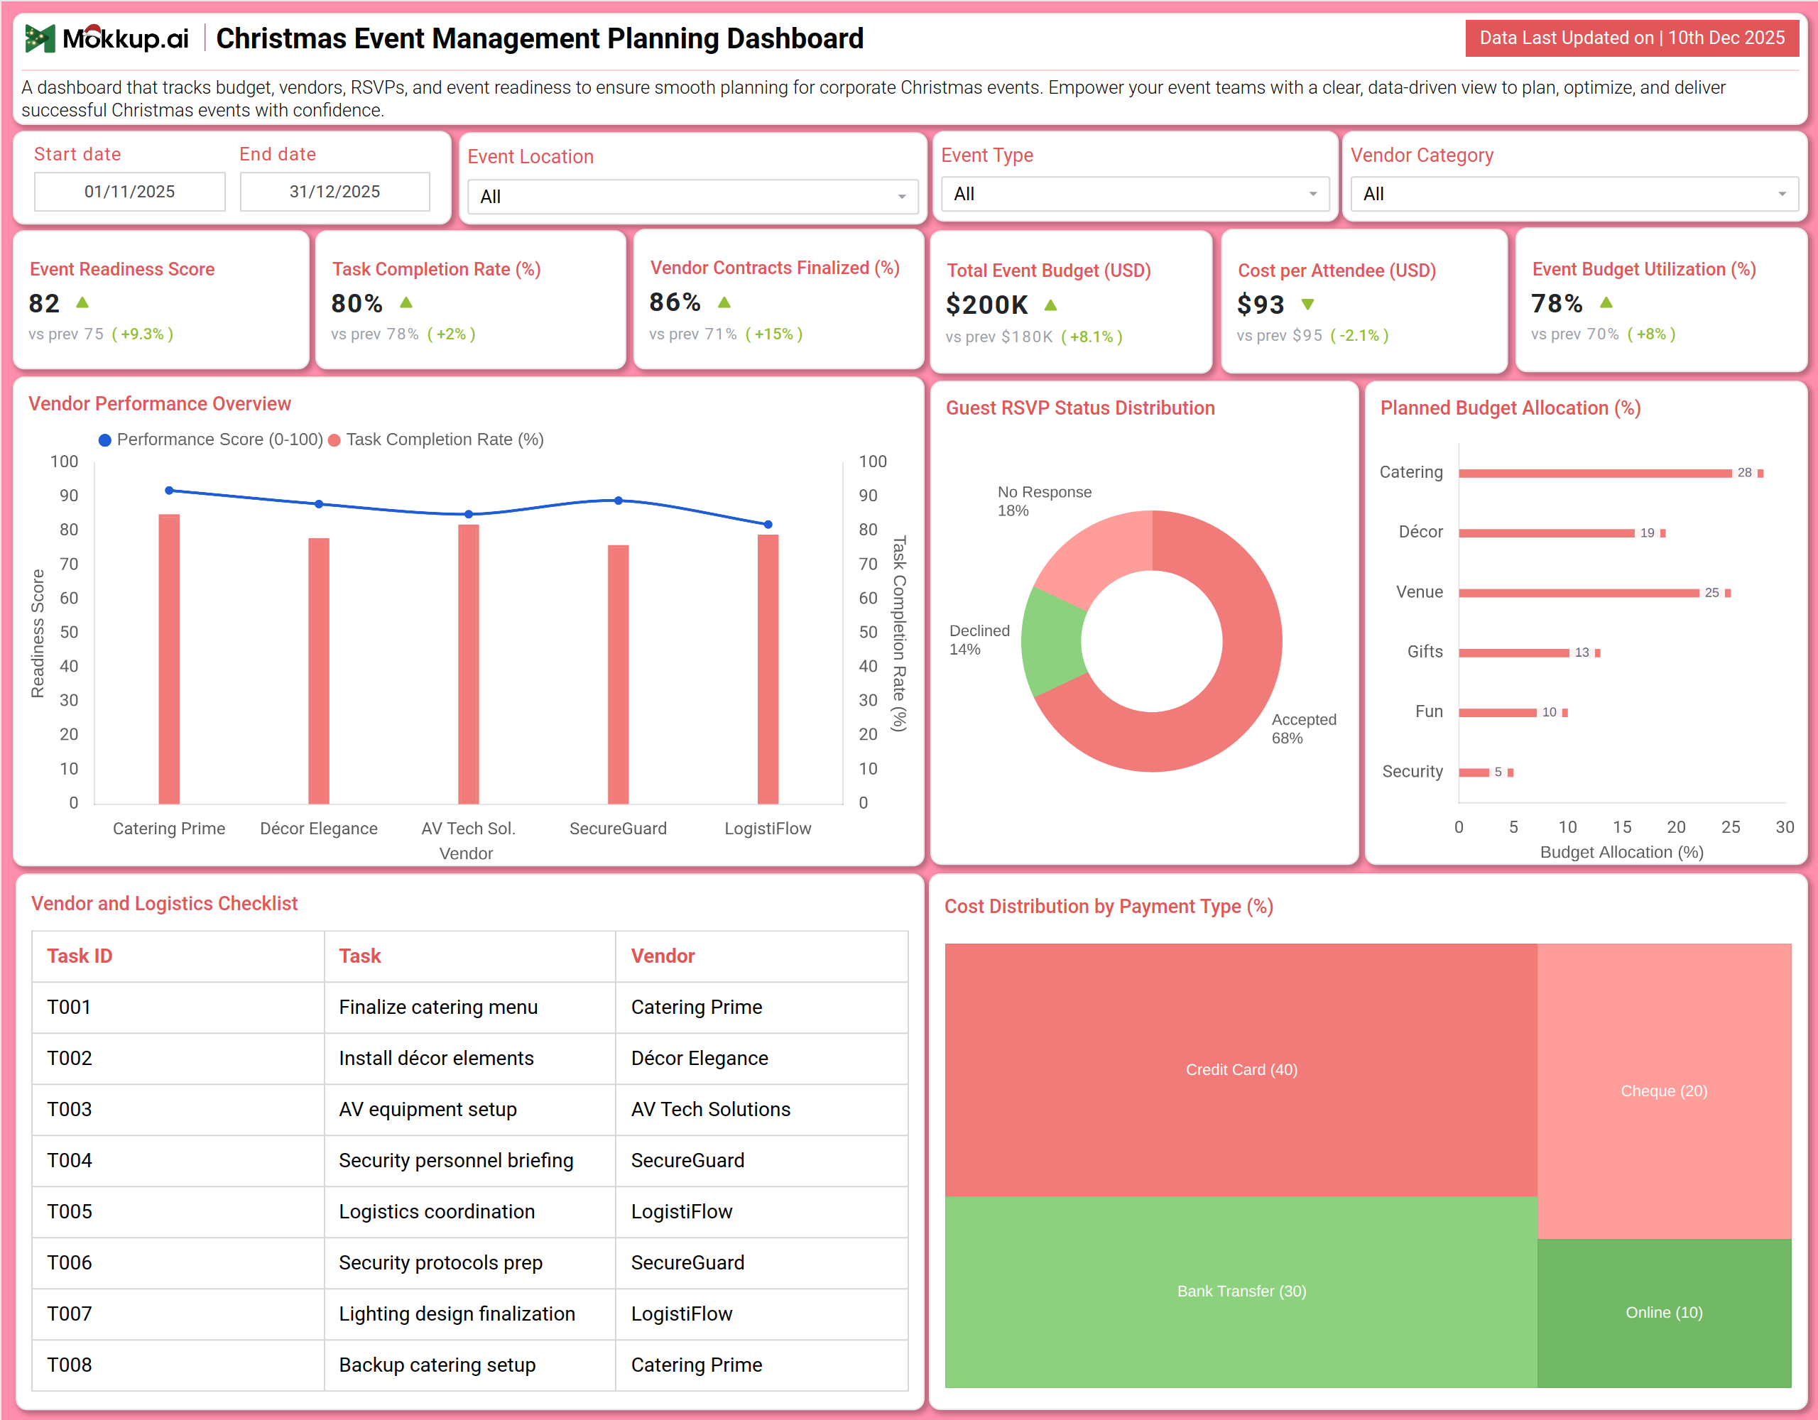Click the Lighting design finalization cell
Screen dimensions: 1818x1420
point(469,1313)
